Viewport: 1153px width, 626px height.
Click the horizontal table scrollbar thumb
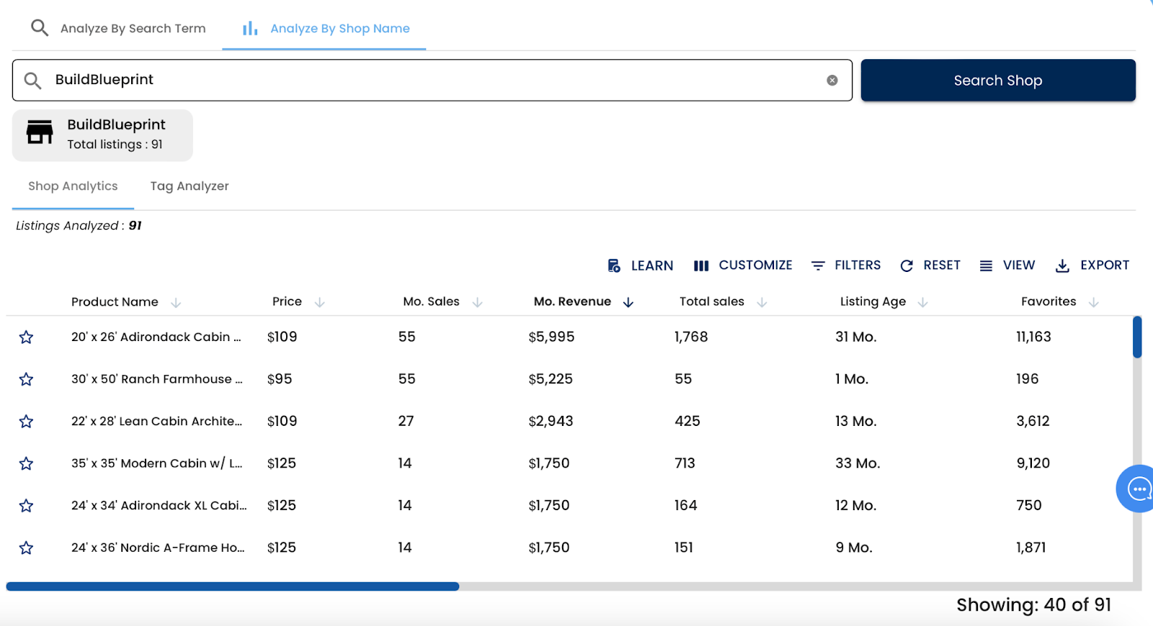point(233,586)
